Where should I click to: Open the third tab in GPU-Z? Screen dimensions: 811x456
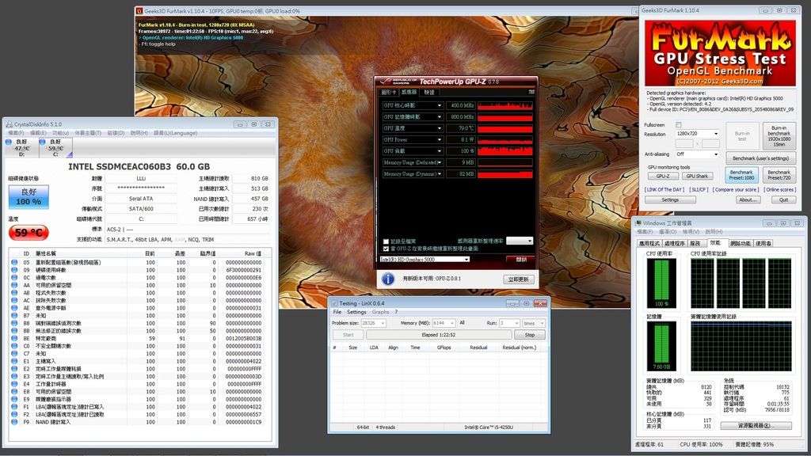pos(429,92)
